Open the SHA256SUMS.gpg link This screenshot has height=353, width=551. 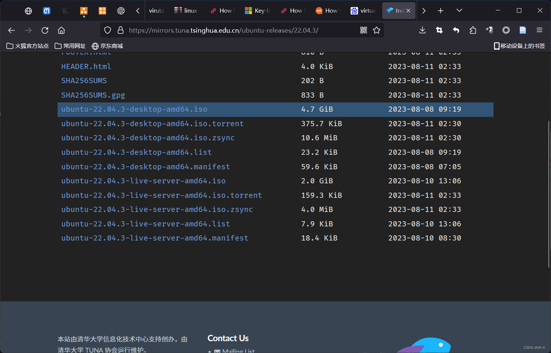pos(93,95)
